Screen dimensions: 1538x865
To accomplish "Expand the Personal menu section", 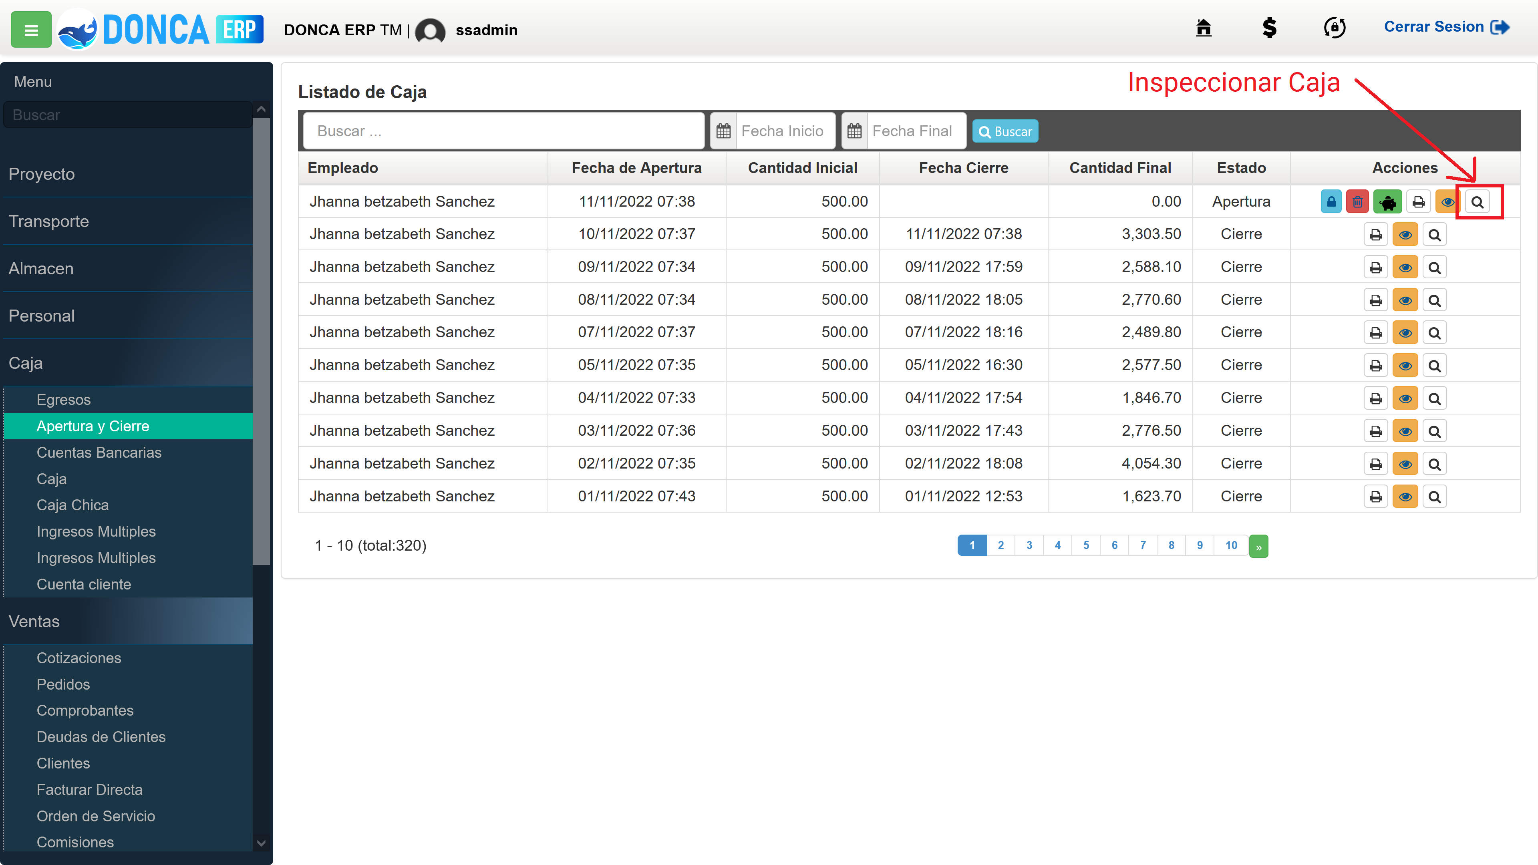I will click(128, 316).
